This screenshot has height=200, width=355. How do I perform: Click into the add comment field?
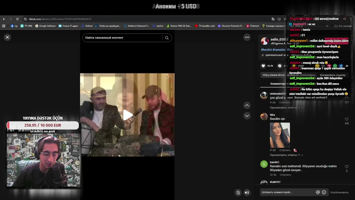click(287, 192)
